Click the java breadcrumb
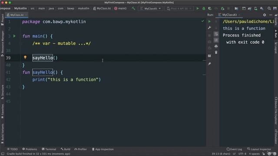 tap(51, 8)
